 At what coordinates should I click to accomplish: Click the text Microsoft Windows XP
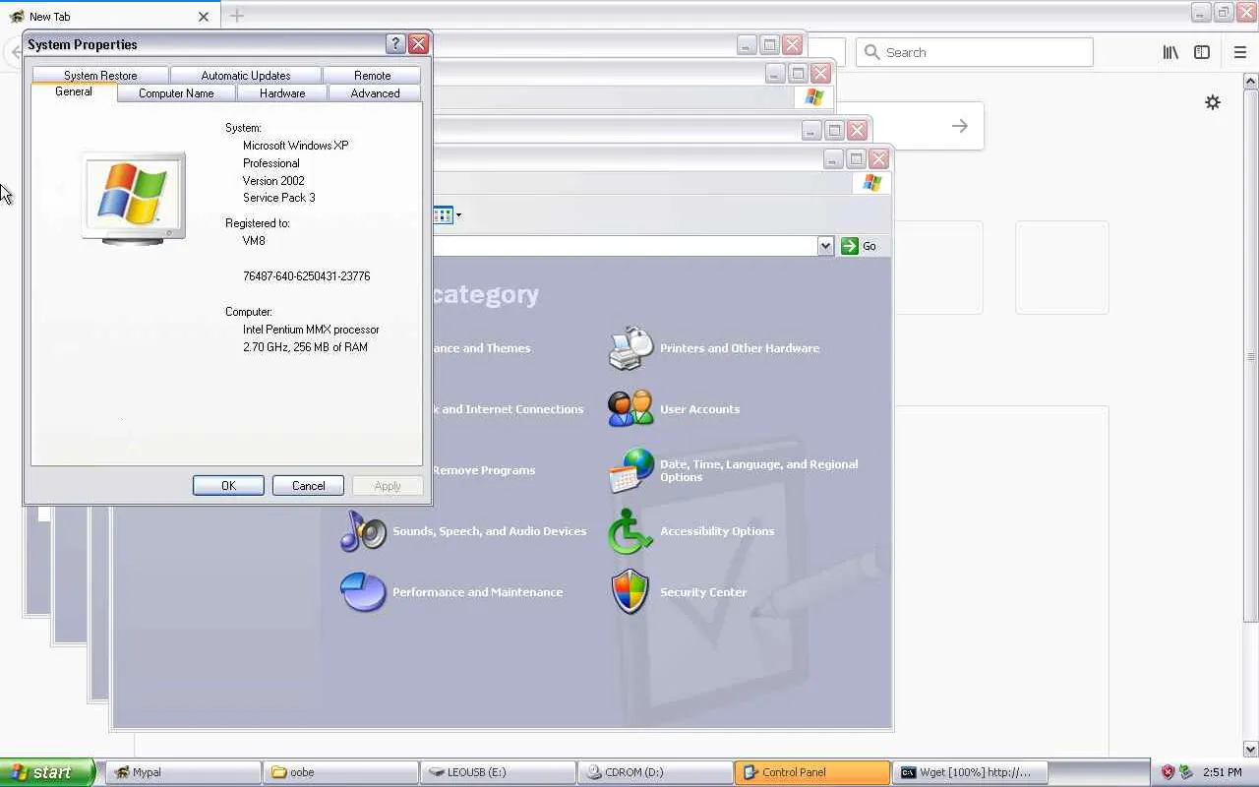click(x=296, y=146)
